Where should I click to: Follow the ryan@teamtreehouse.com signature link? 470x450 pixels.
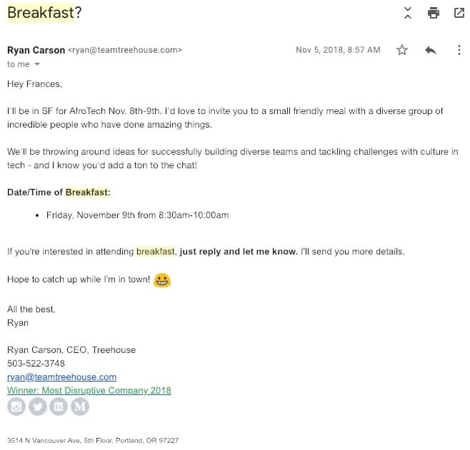61,377
